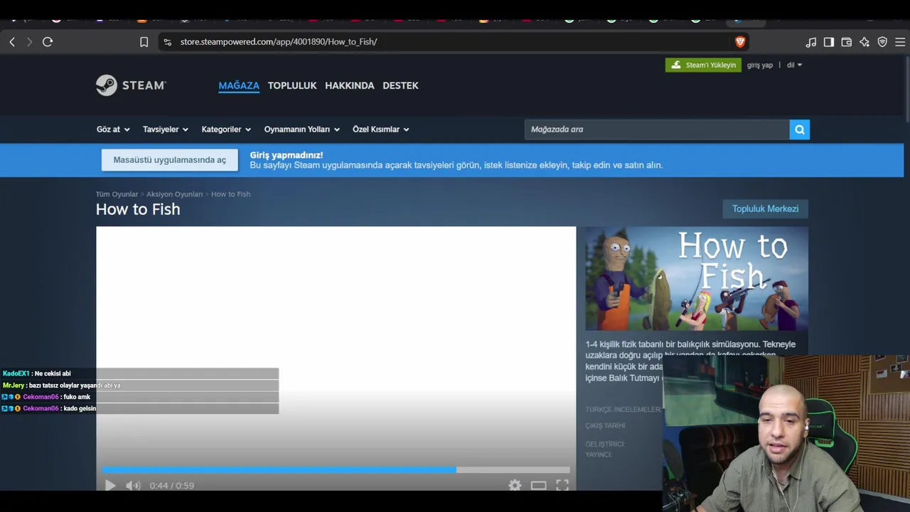Open the browser hamburger menu
The width and height of the screenshot is (910, 512).
tap(900, 42)
